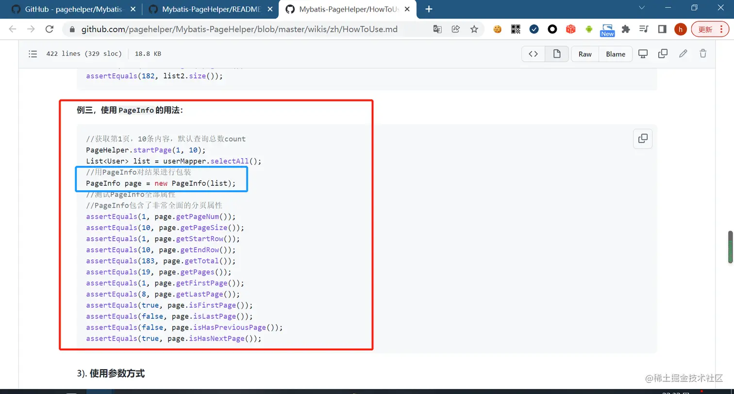Click line 'PageInfo page = new PageInfo(list);'
The image size is (734, 394).
coord(161,183)
